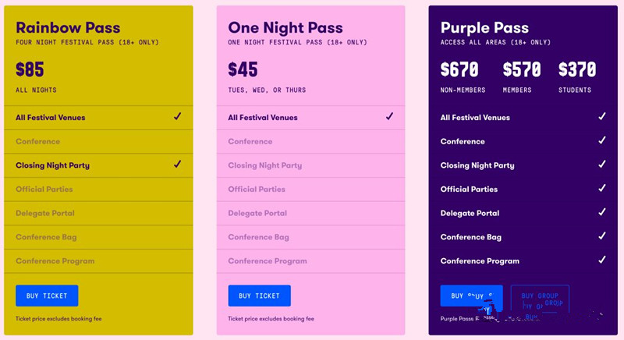Click the Purple Pass Conference Bag checkmark
624x340 pixels.
click(602, 236)
